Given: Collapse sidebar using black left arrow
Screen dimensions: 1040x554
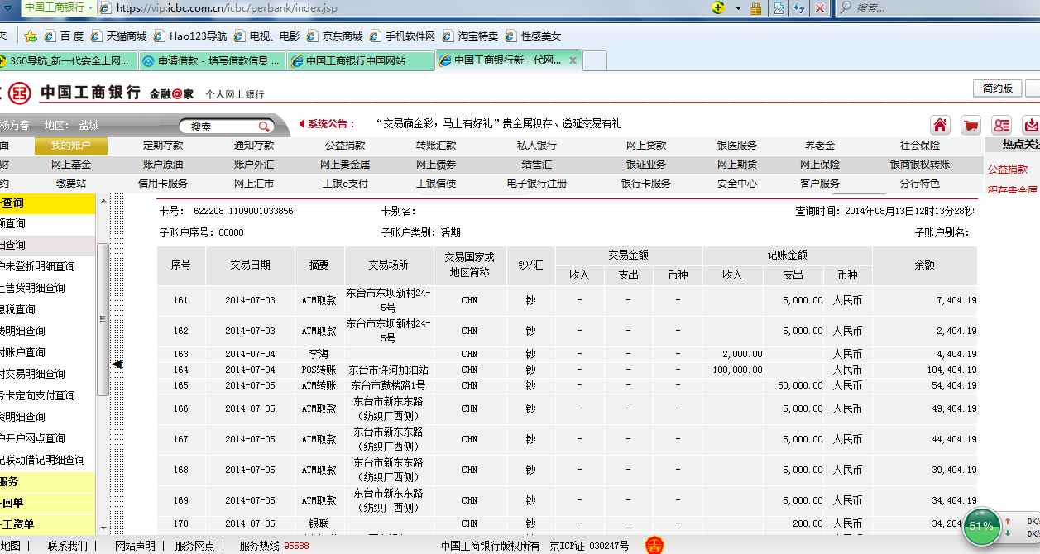Looking at the screenshot, I should pos(117,364).
